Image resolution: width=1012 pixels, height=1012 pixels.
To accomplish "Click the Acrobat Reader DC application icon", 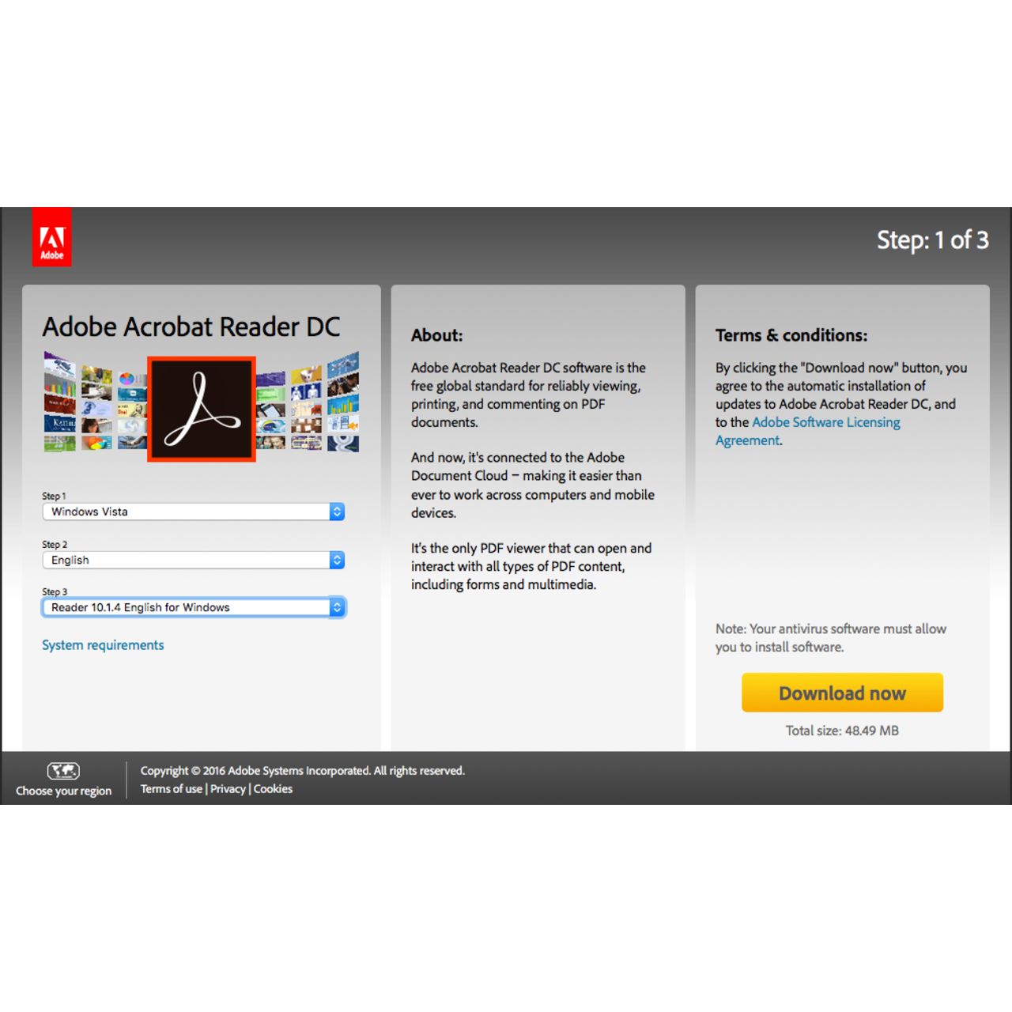I will pyautogui.click(x=201, y=409).
